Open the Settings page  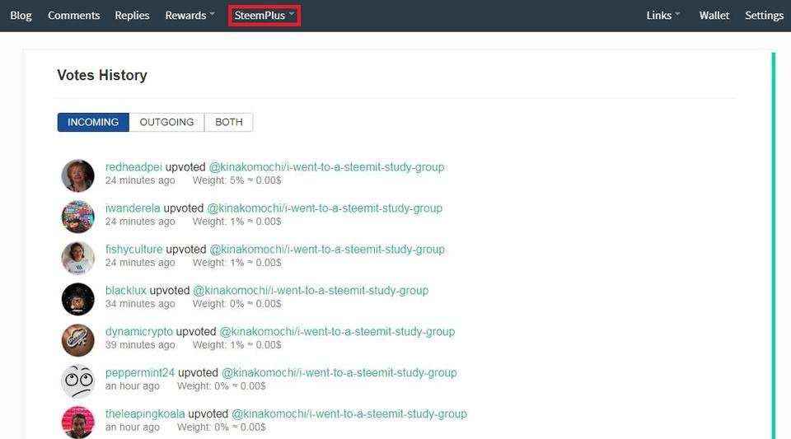pos(765,16)
